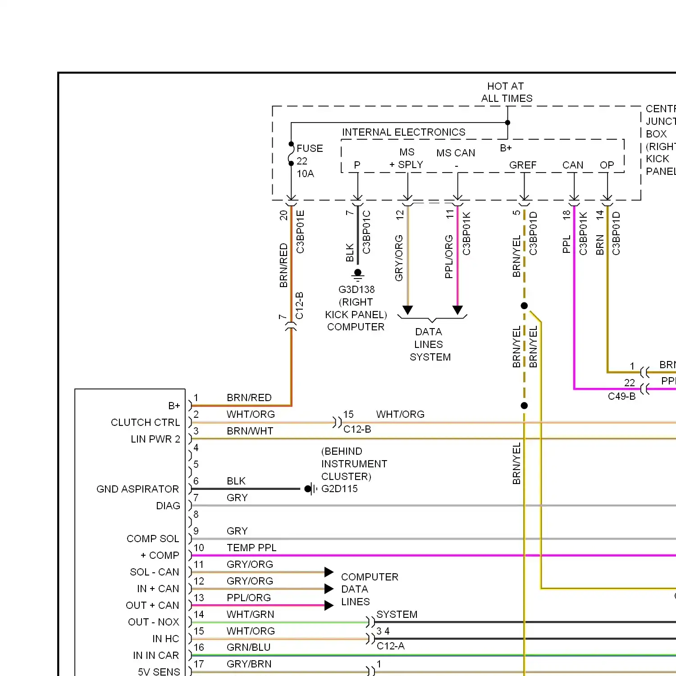The image size is (676, 676).
Task: Click the "GND ASPIRATOR" pin label
Action: tap(137, 489)
